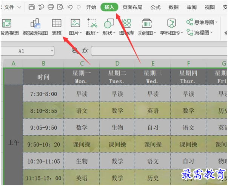Viewport: 228px width, 186px height.
Task: Insert a flowchart (流程图)
Action: click(x=198, y=33)
